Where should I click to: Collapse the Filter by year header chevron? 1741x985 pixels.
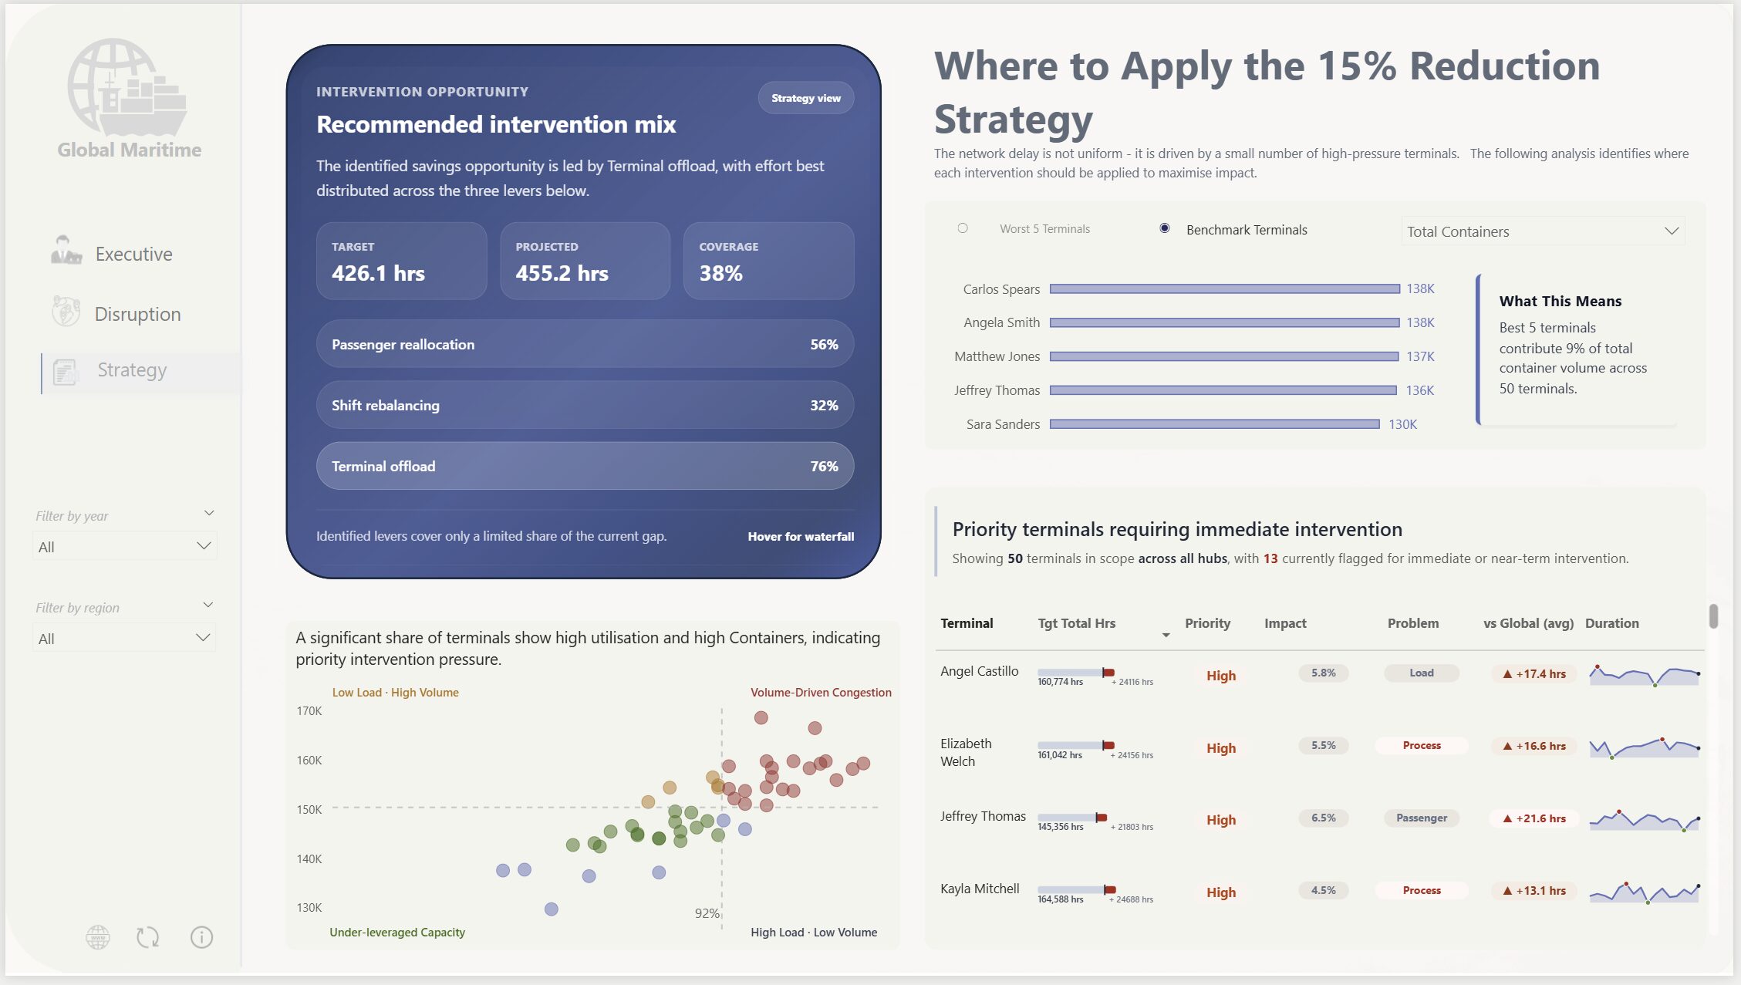(x=208, y=513)
